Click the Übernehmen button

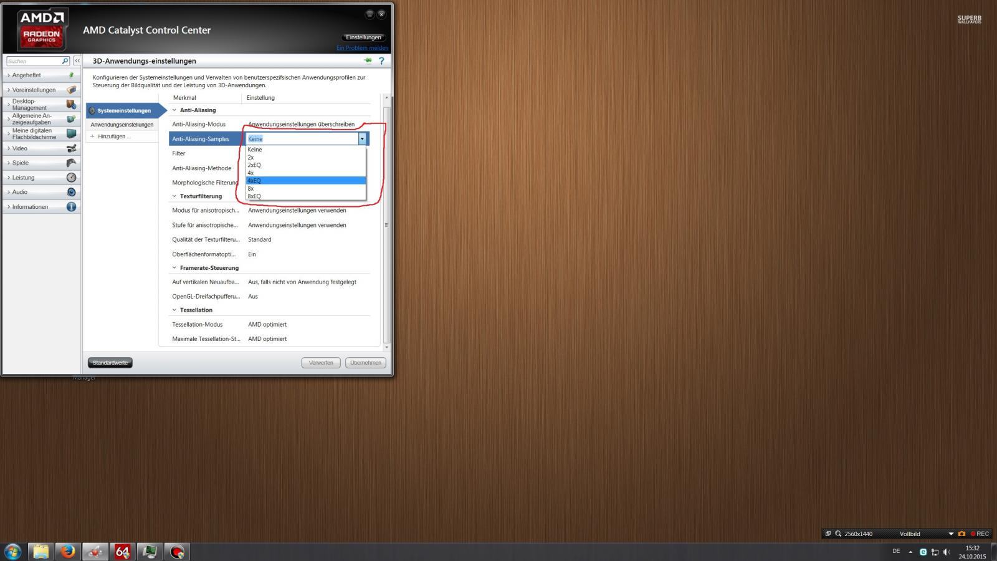pyautogui.click(x=366, y=363)
